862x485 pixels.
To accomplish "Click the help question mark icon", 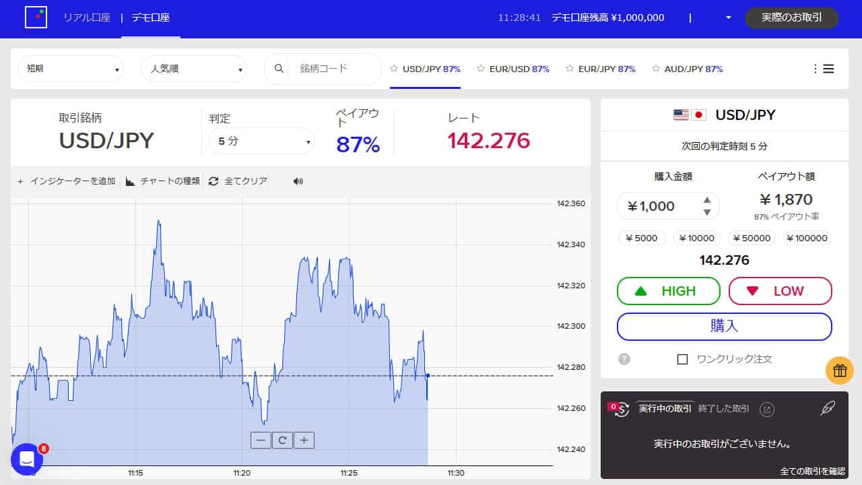I will (624, 359).
